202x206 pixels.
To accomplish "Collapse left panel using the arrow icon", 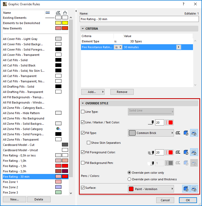I will (x=76, y=11).
